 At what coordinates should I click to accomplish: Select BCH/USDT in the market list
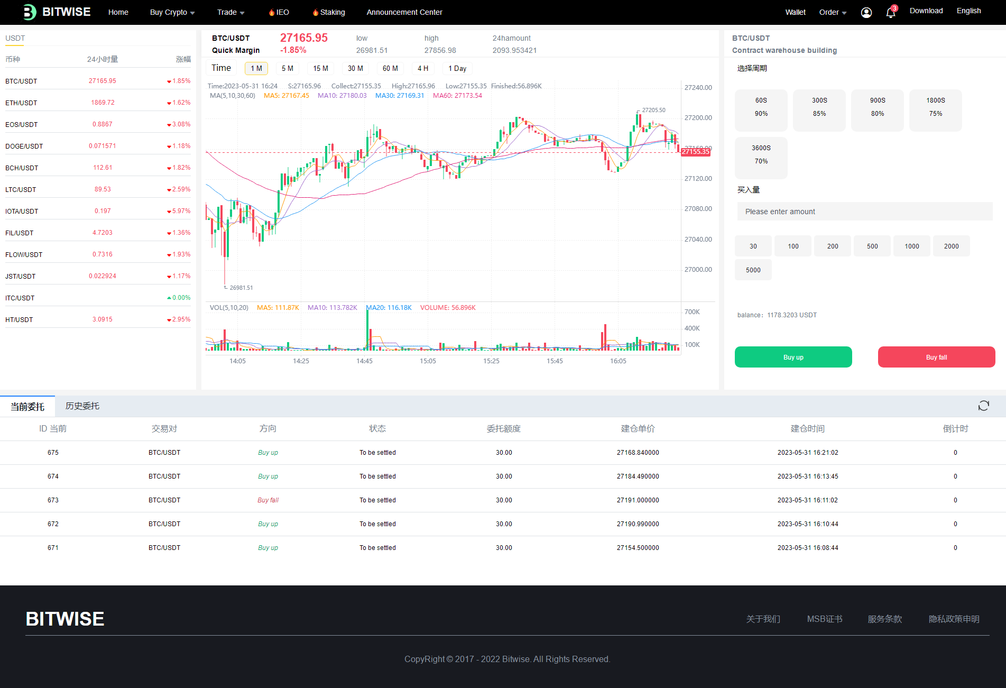pos(98,168)
